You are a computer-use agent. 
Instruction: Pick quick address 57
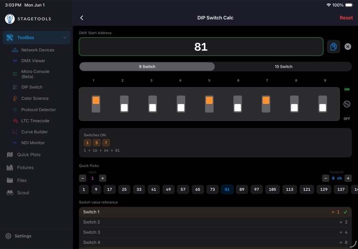pyautogui.click(x=183, y=189)
